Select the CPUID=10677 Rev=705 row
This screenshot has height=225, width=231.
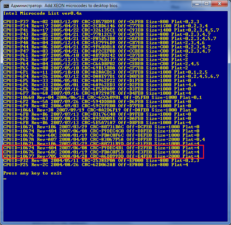click(101, 156)
